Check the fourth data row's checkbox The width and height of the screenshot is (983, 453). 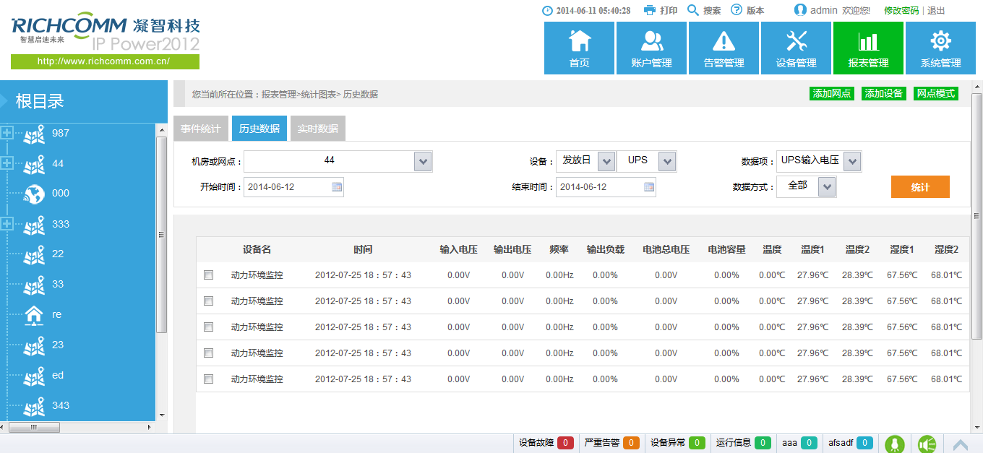pos(209,353)
